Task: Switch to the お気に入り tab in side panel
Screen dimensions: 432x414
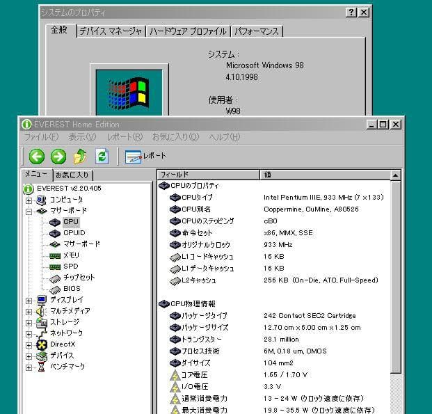Action: coord(72,175)
